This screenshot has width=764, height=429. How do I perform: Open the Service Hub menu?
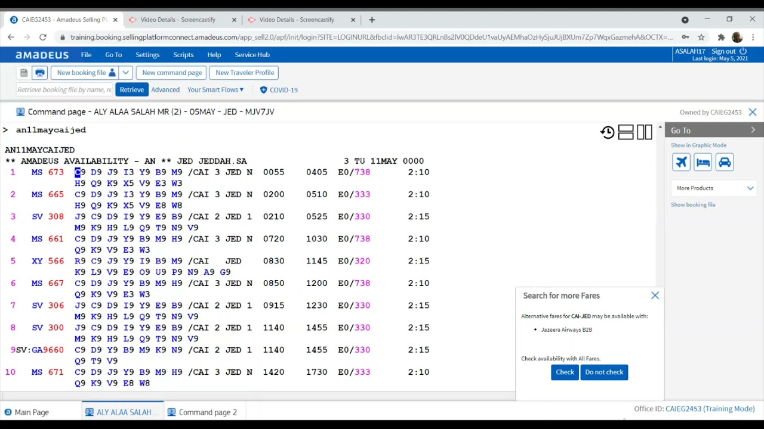click(252, 55)
